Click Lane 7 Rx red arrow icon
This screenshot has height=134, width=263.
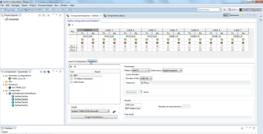(x=243, y=43)
